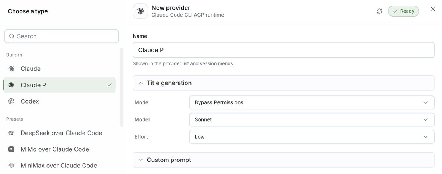Open the Mode dropdown showing Bypass Permissions

pyautogui.click(x=312, y=102)
